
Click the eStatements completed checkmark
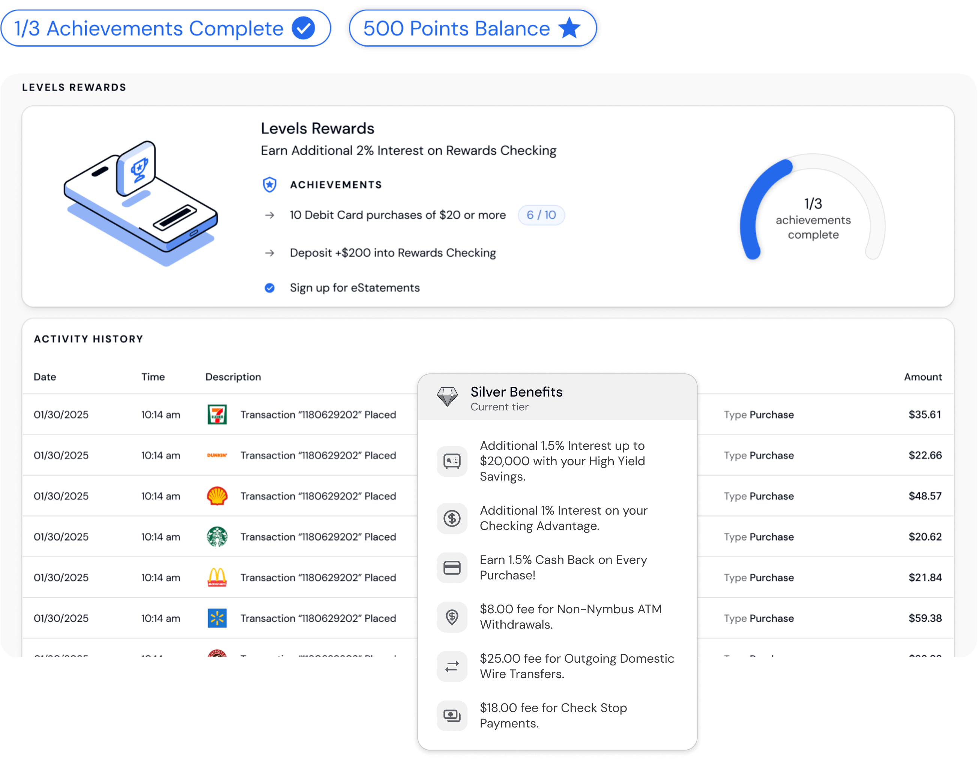click(270, 288)
